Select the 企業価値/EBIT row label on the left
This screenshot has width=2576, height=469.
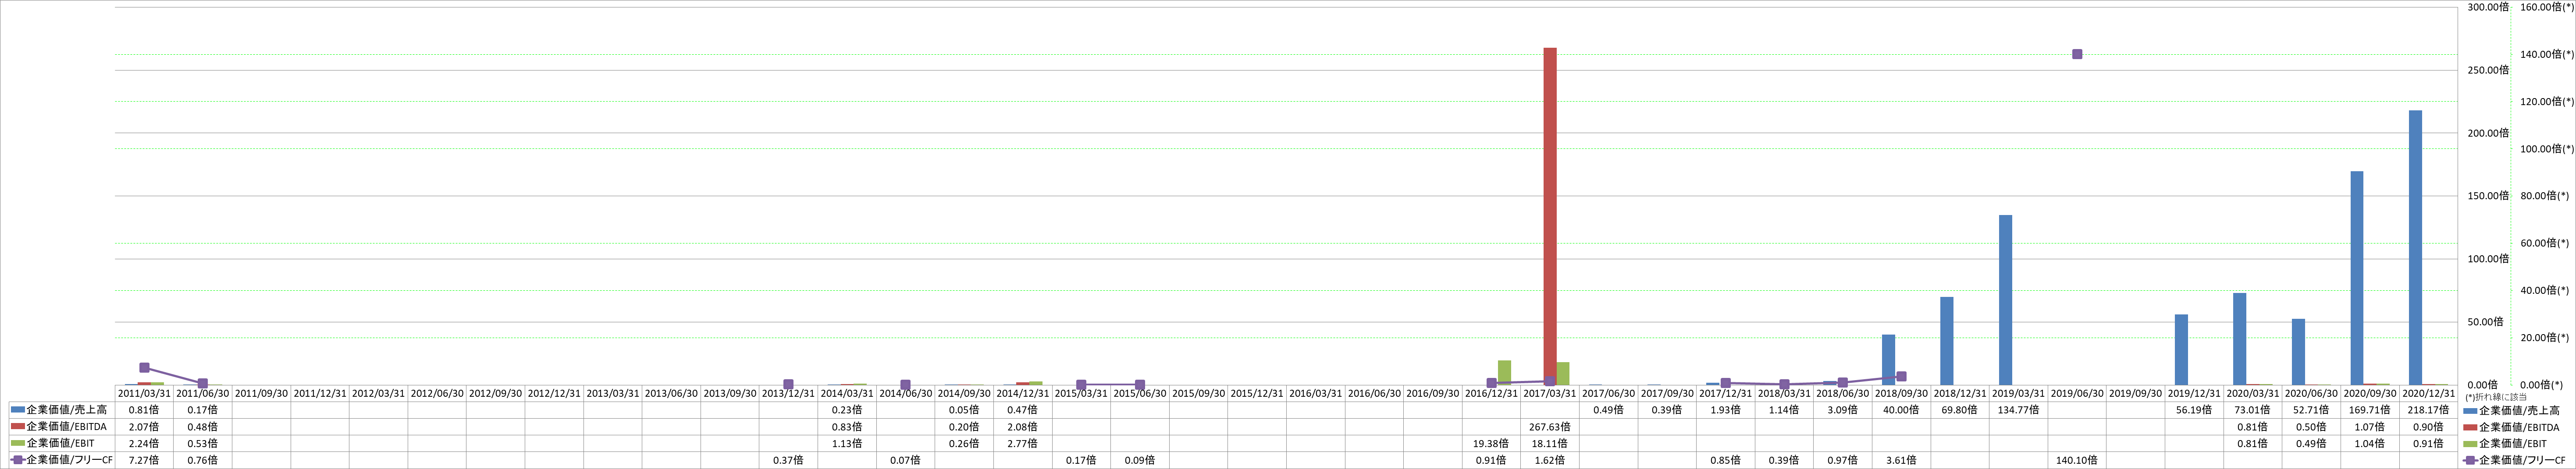click(60, 443)
